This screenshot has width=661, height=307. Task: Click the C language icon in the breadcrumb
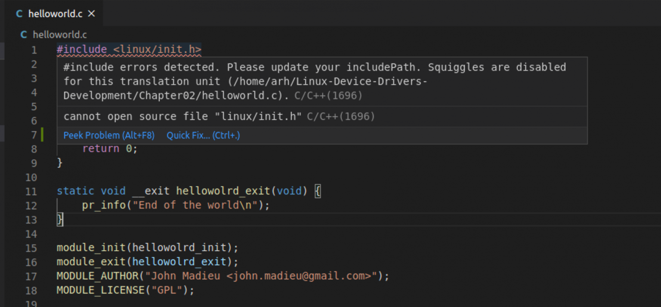coord(24,35)
